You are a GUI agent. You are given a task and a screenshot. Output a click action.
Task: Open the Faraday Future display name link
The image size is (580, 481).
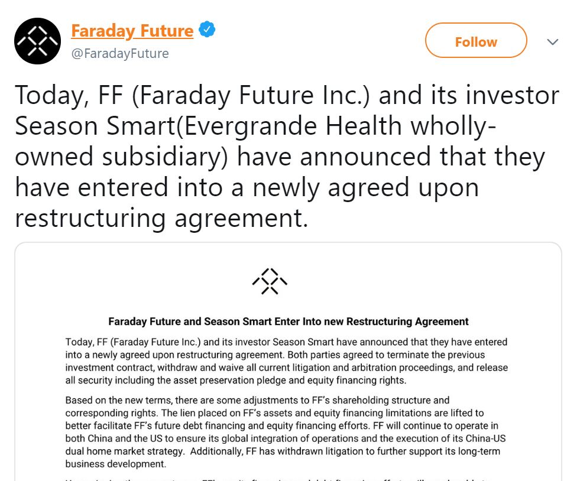pos(132,31)
